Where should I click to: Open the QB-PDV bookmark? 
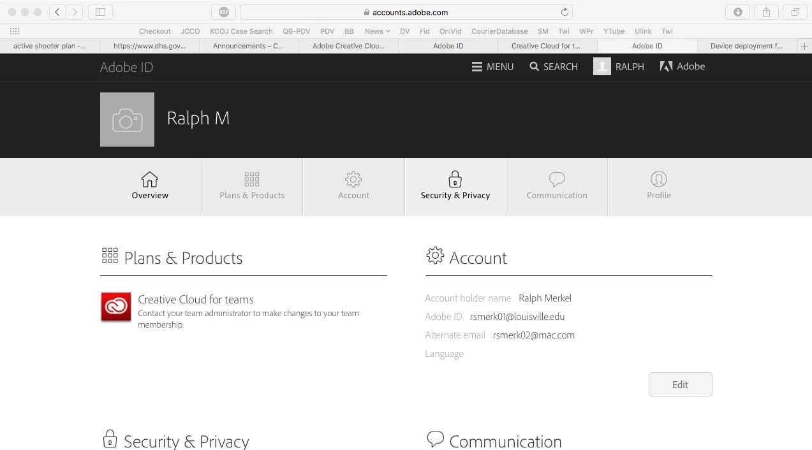(297, 31)
